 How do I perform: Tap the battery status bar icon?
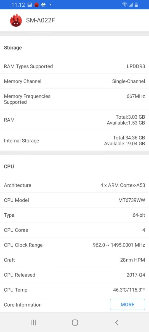click(136, 5)
